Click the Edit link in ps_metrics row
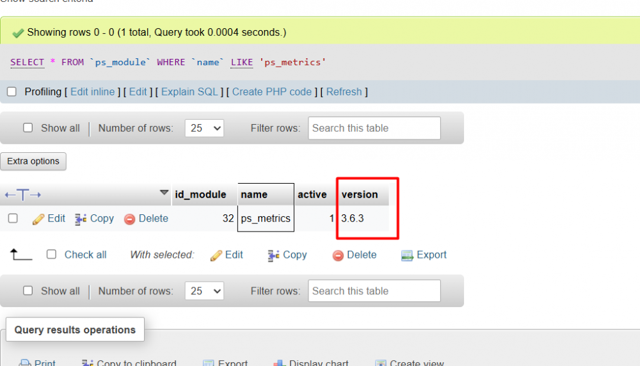 (x=56, y=219)
